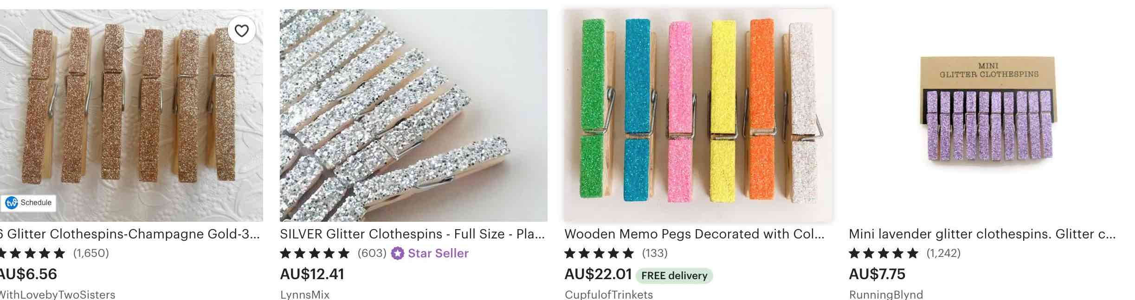Screen dimensions: 1135x300
Task: Open 'Mini lavender glitter clothespins' listing title
Action: click(982, 234)
